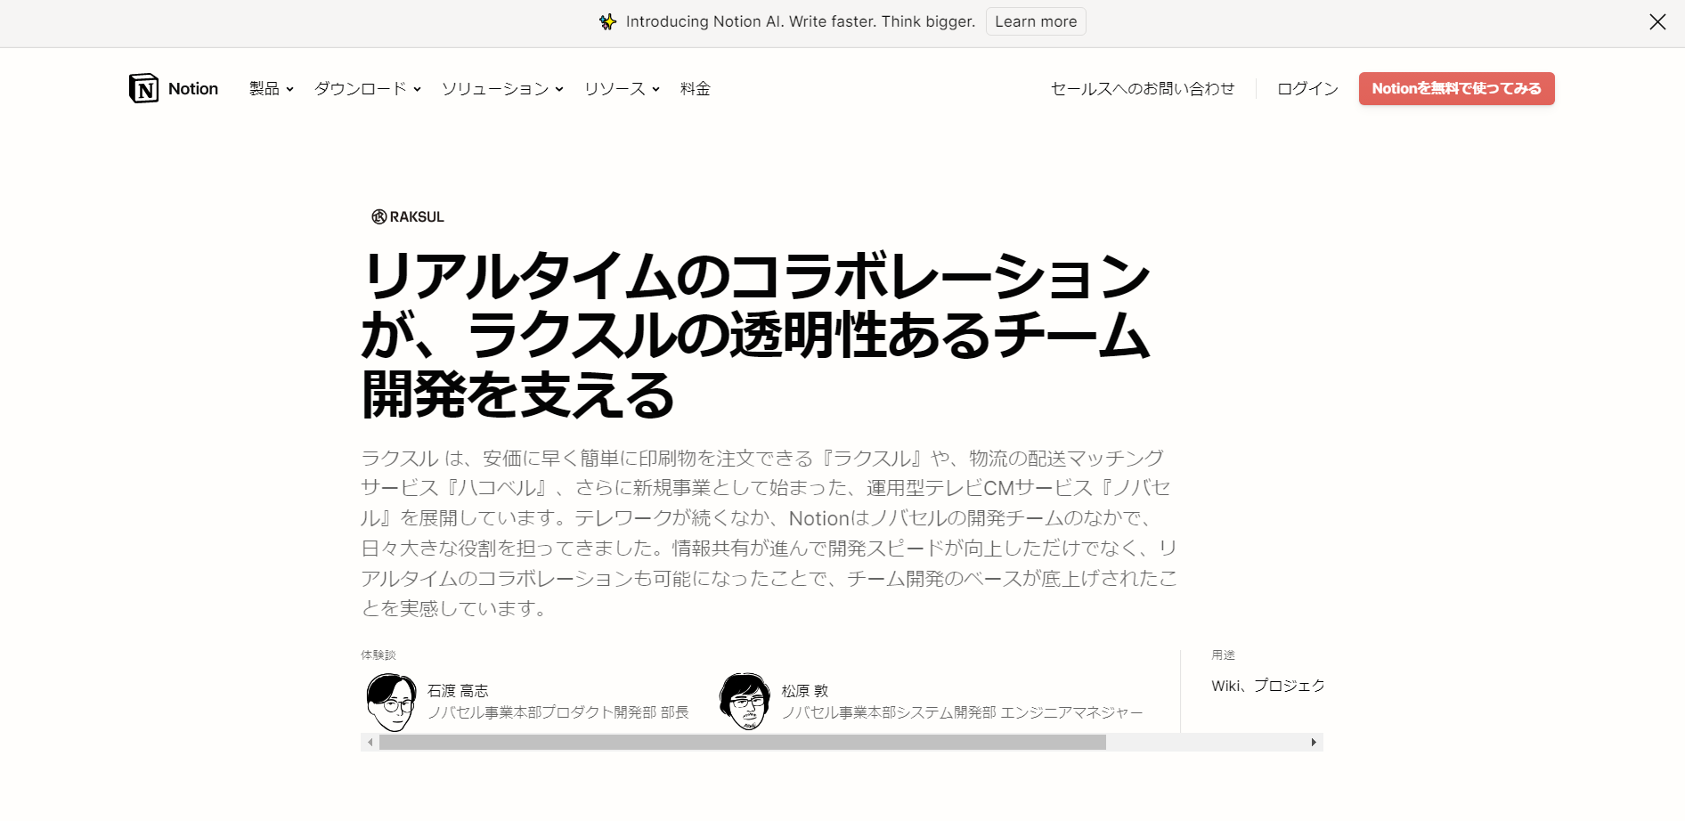This screenshot has width=1685, height=821.
Task: Expand the ダウンロード dropdown menu
Action: point(368,88)
